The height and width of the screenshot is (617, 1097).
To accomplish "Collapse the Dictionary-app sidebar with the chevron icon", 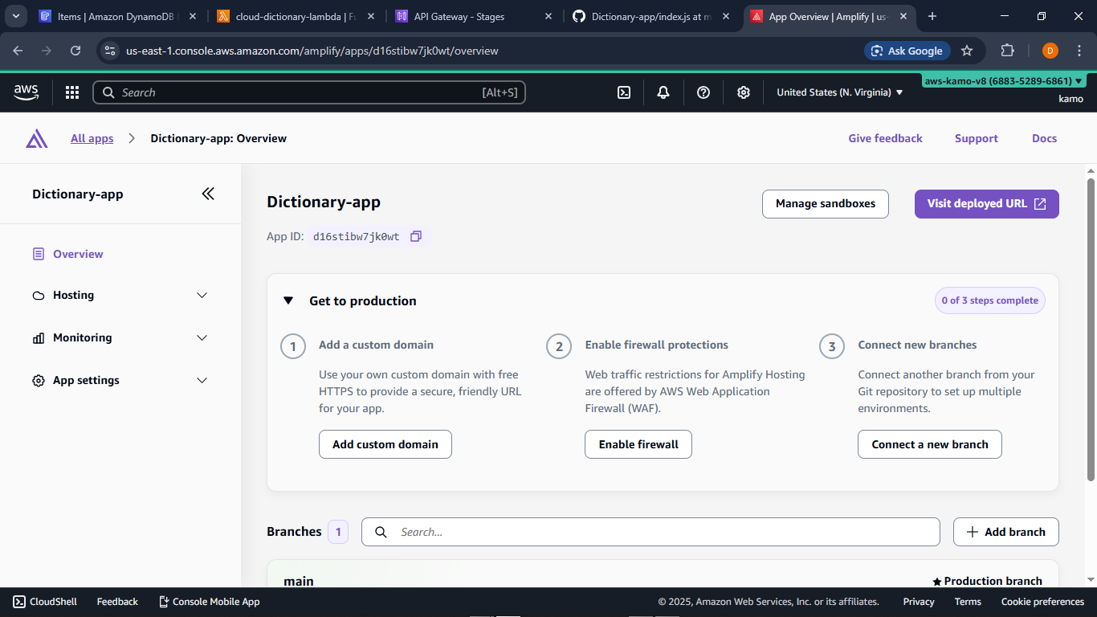I will 208,194.
